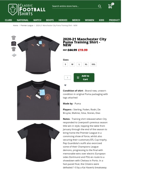Go to Premier League breadcrumb link
Image resolution: width=150 pixels, height=169 pixels.
[x=27, y=26]
